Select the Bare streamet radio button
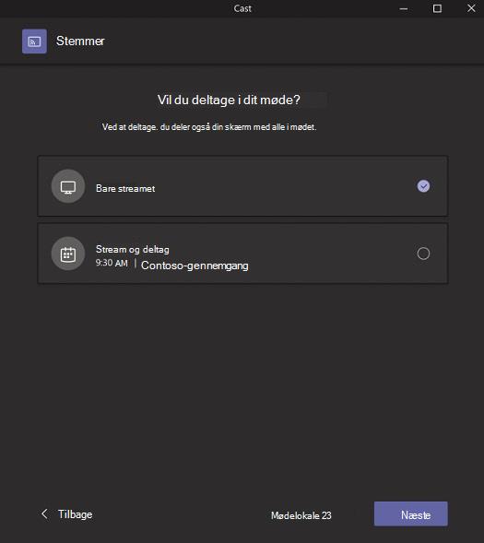The width and height of the screenshot is (484, 543). pyautogui.click(x=423, y=186)
